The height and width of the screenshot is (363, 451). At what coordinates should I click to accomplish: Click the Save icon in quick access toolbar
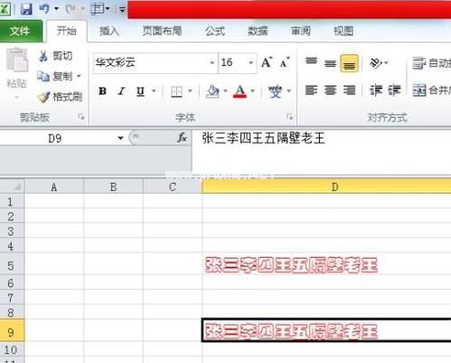click(26, 9)
